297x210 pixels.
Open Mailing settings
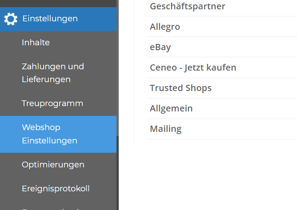coord(165,129)
